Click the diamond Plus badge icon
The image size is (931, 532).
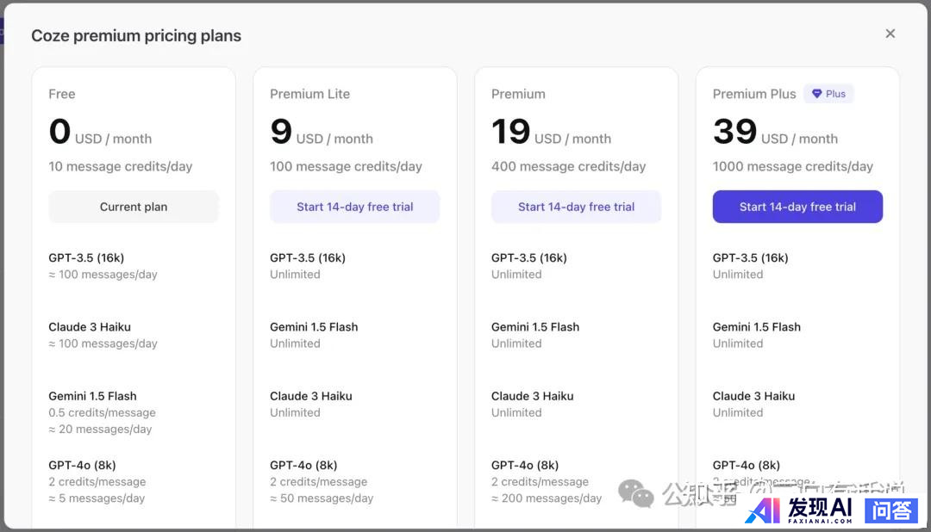click(817, 94)
